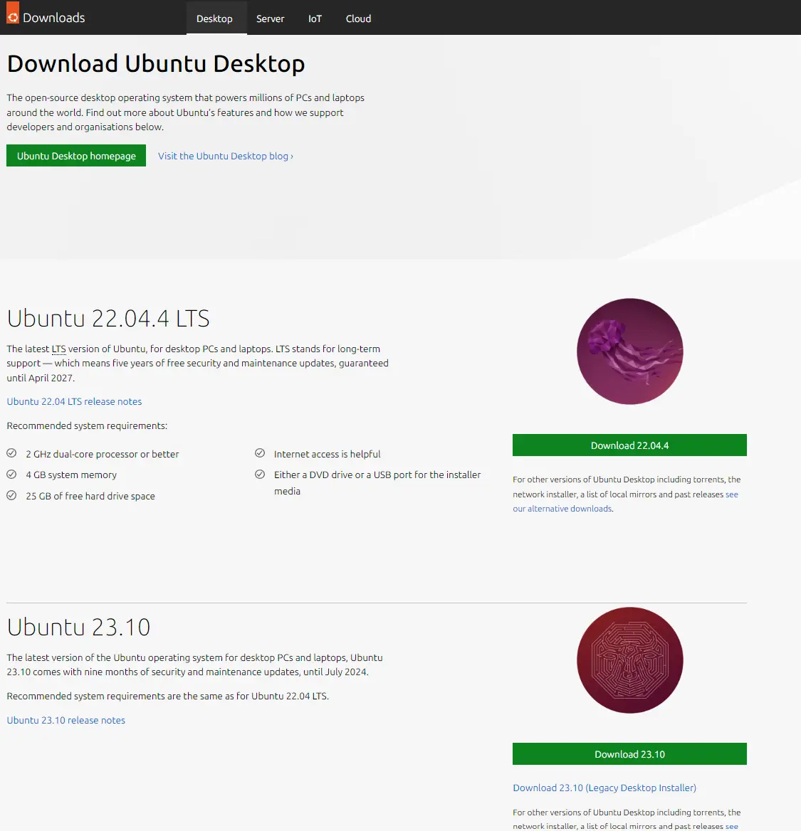
Task: Download Ubuntu 23.10 with green button
Action: tap(629, 754)
